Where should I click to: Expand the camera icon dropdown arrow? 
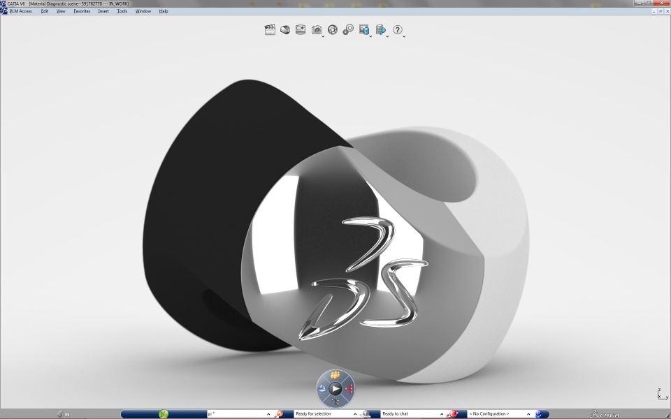(323, 36)
